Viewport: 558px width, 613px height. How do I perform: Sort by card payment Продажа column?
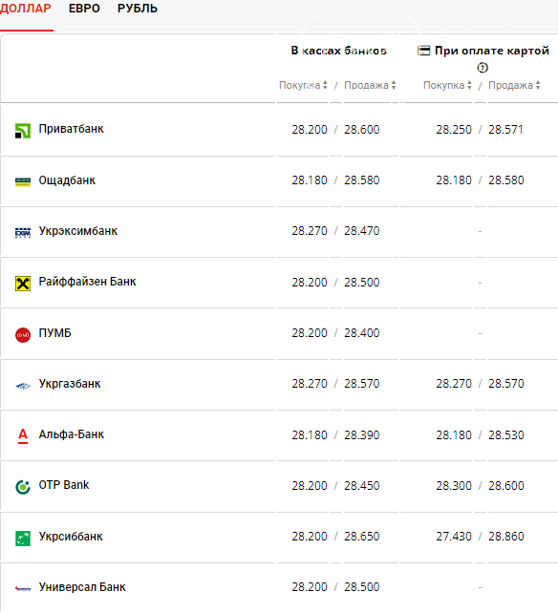click(x=514, y=85)
